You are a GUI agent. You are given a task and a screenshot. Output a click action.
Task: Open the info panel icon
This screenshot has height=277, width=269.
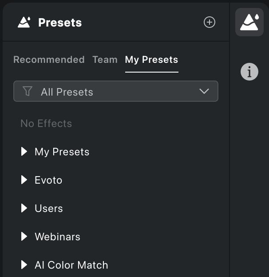coord(249,72)
